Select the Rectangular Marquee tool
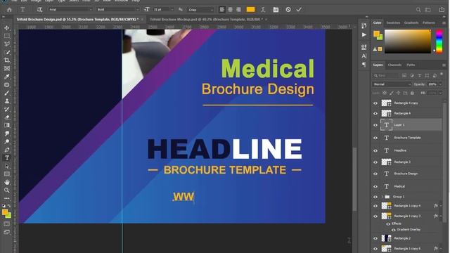This screenshot has width=450, height=253. 7,36
